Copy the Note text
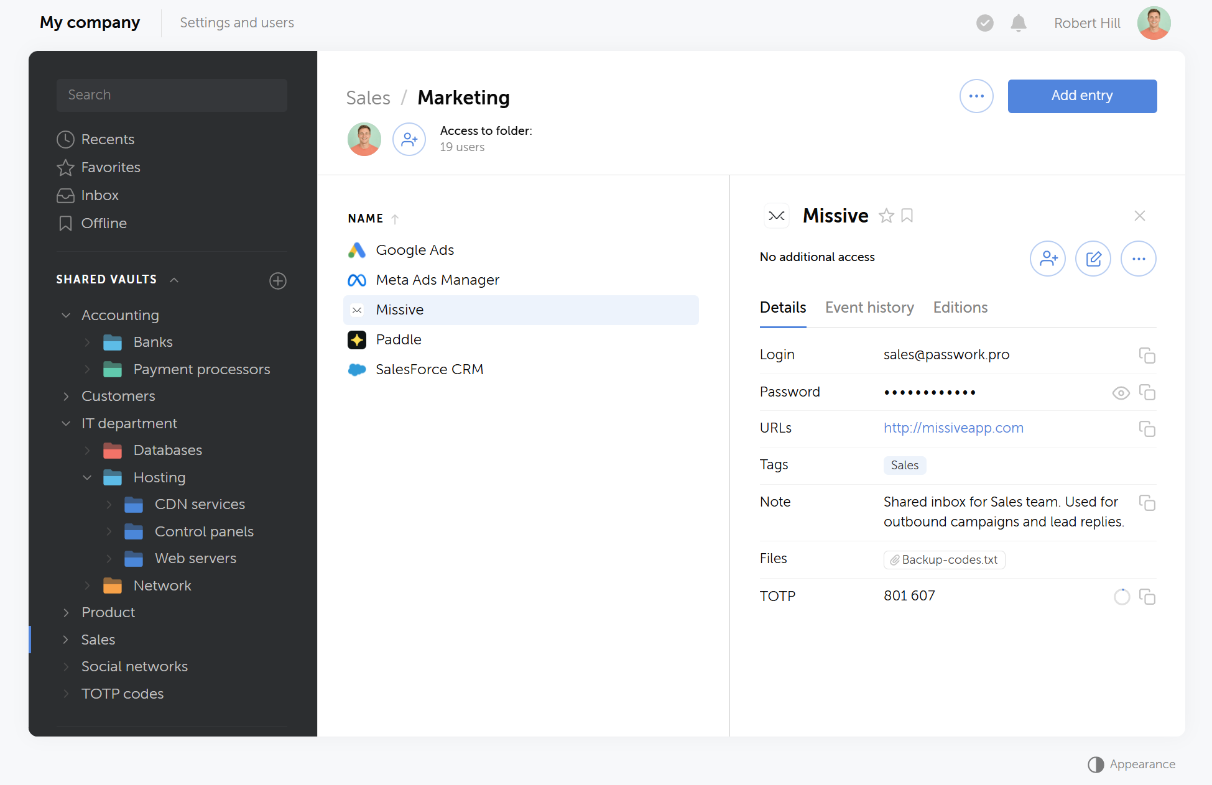 (x=1147, y=503)
